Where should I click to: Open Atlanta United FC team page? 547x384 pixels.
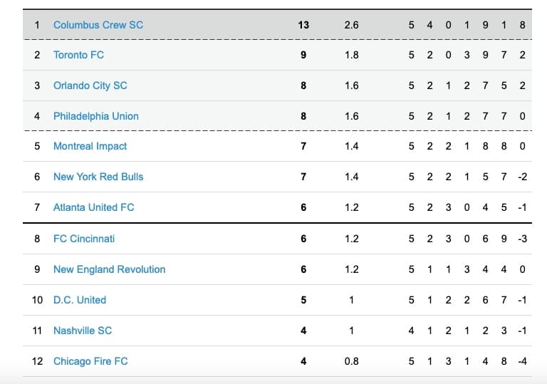[x=94, y=207]
